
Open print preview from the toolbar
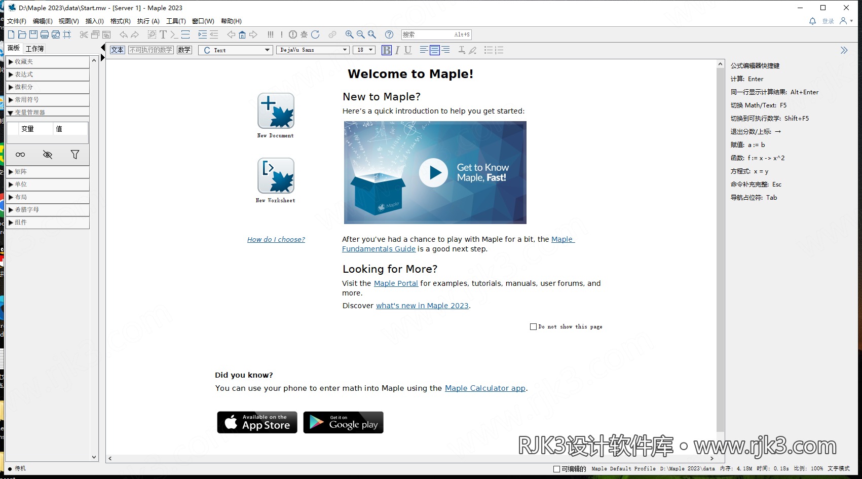(55, 34)
